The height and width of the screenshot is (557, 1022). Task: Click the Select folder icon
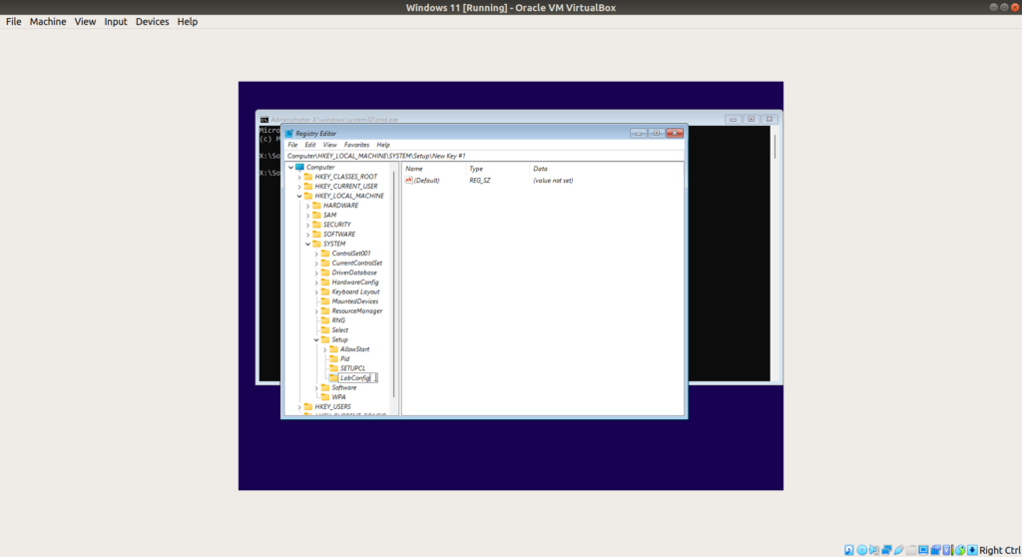325,330
